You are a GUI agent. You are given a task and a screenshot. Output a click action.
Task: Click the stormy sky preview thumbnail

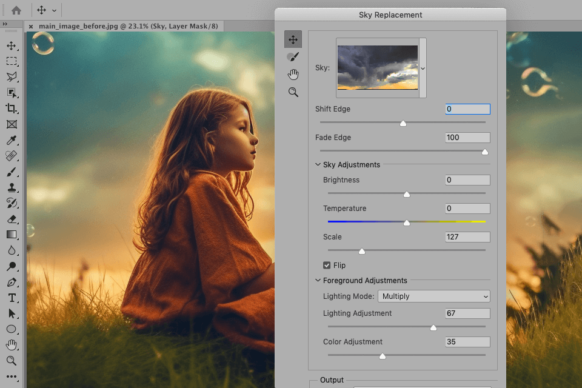click(x=377, y=67)
